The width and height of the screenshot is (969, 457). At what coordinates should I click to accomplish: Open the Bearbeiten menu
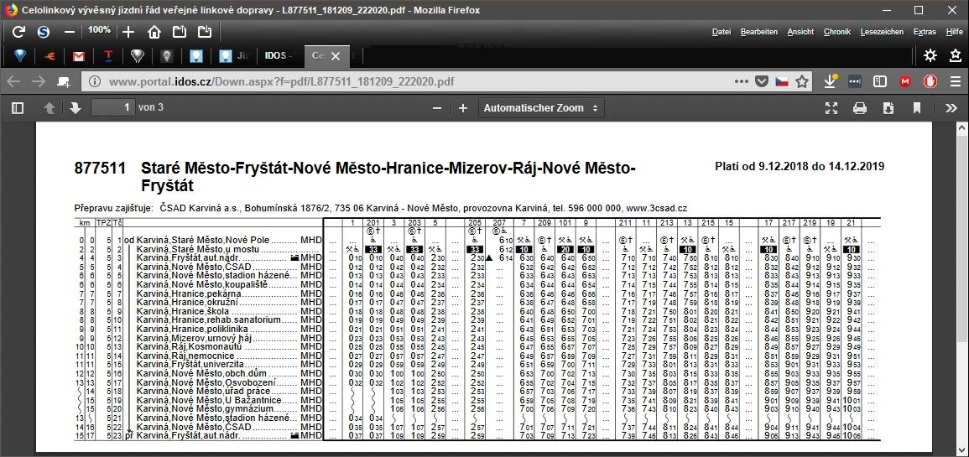pyautogui.click(x=759, y=32)
